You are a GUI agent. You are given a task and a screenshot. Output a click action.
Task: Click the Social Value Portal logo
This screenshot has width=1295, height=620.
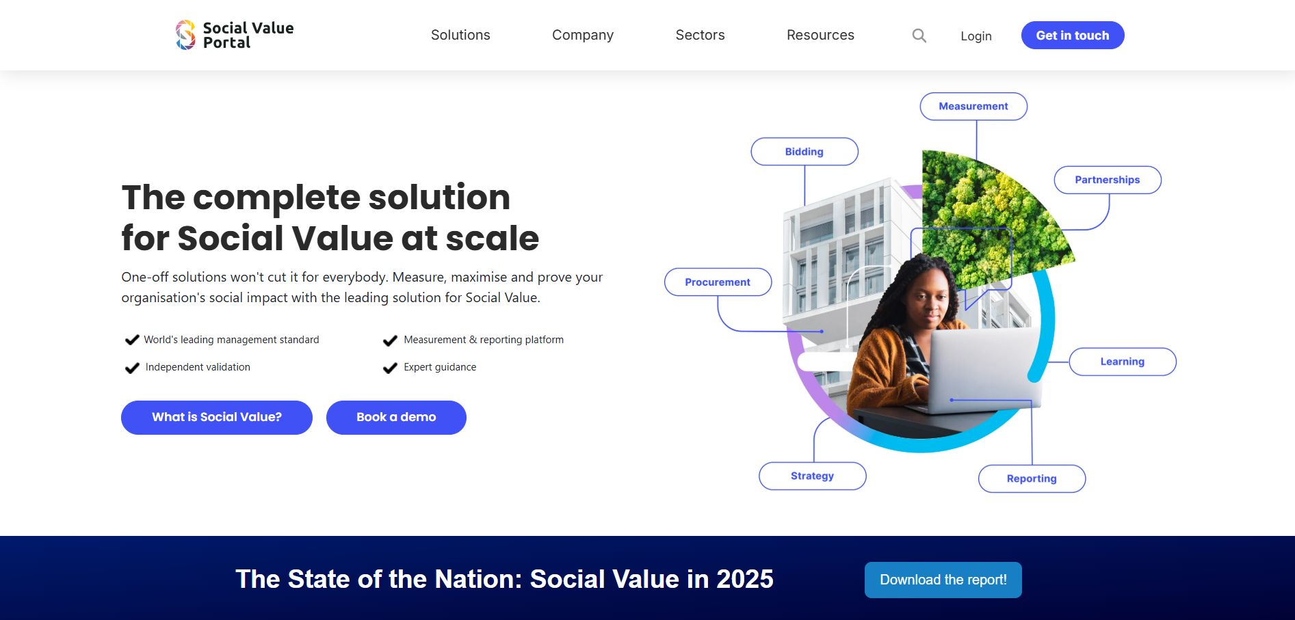tap(233, 35)
